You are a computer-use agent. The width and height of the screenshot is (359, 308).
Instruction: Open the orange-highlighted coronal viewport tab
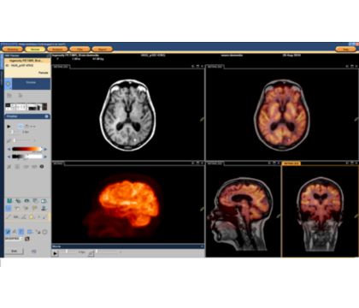coord(291,163)
